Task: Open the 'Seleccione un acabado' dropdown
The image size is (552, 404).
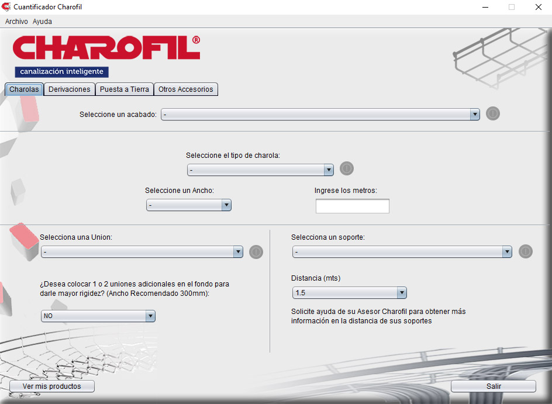Action: pos(320,115)
